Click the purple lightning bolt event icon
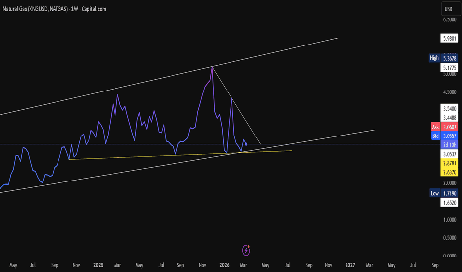Screen dimensions: 462x272 tap(246, 250)
